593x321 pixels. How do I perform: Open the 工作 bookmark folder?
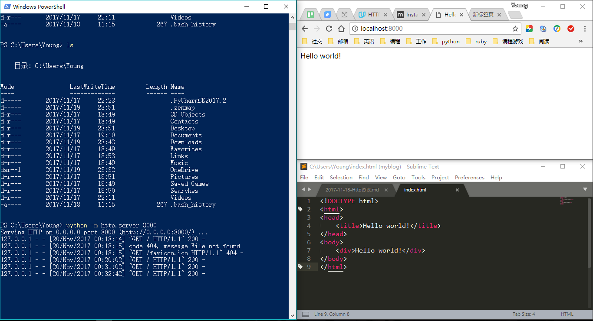[416, 41]
